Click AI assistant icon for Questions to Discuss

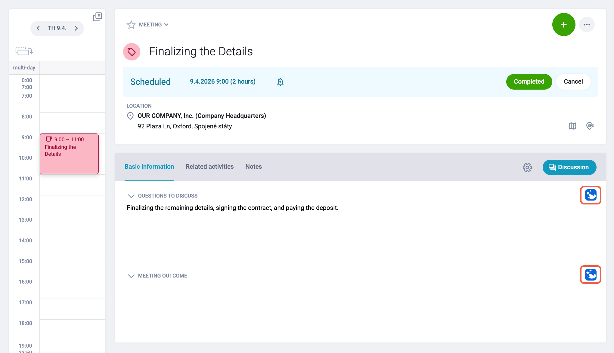(x=591, y=195)
